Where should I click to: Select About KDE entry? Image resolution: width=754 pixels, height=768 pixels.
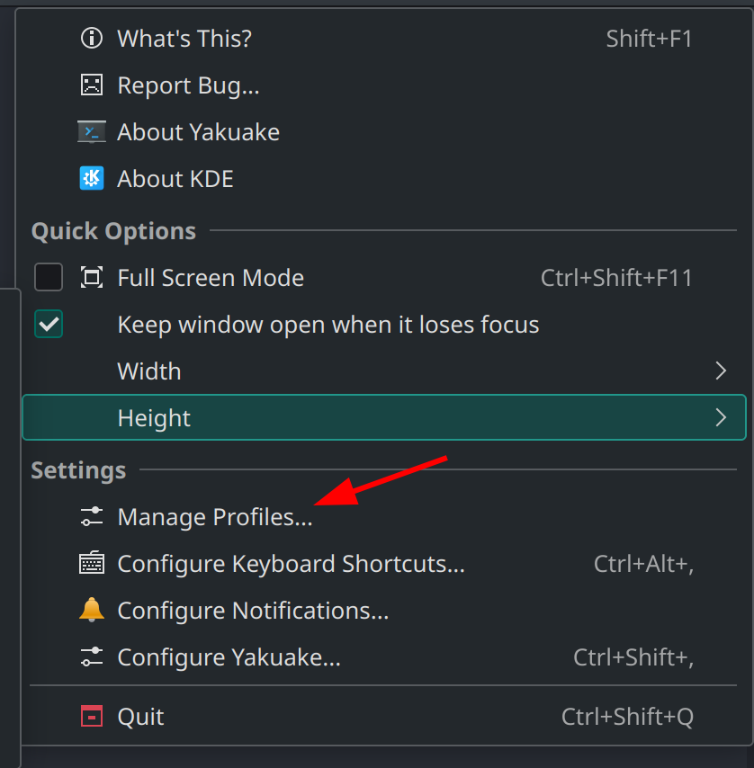[384, 179]
